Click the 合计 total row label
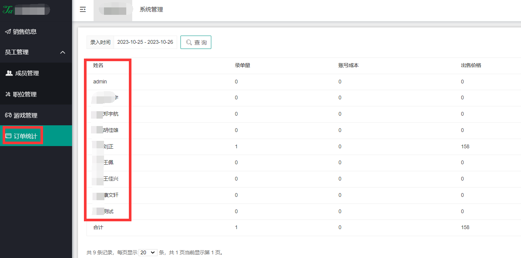This screenshot has width=521, height=258. 98,227
